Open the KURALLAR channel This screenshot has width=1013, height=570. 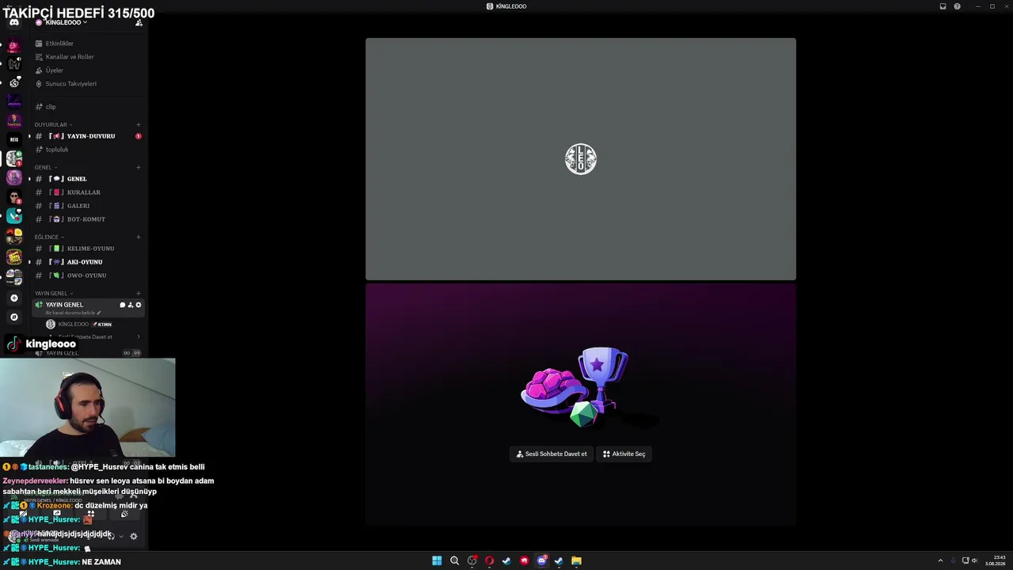83,192
